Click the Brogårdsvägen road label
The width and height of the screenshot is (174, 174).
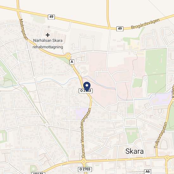coord(146,24)
